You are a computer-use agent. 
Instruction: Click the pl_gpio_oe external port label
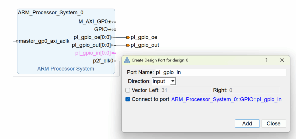coord(144,38)
